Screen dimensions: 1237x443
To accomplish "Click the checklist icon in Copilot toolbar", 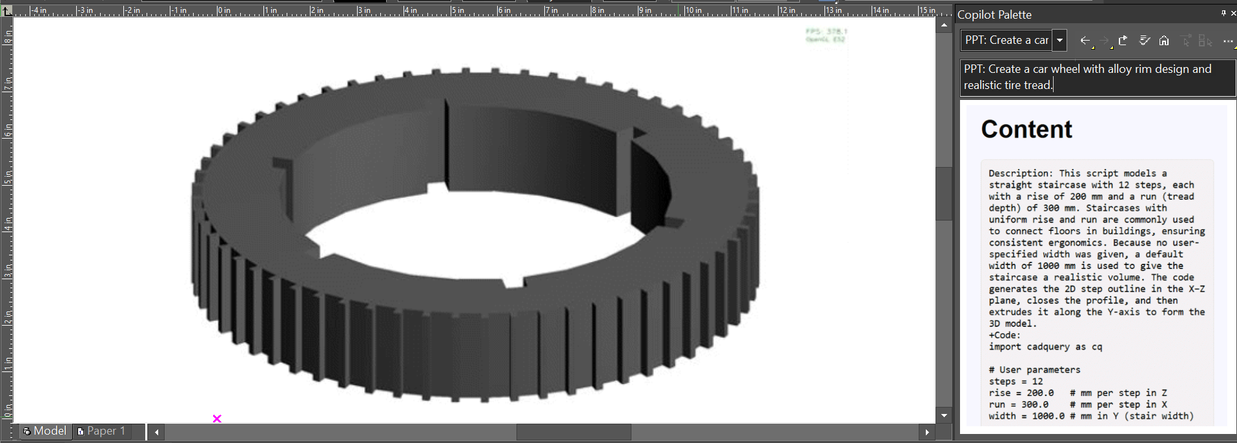I will coord(1144,41).
